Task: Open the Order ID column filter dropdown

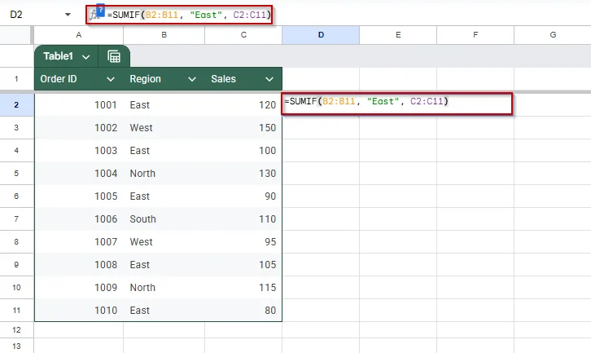Action: 111,79
